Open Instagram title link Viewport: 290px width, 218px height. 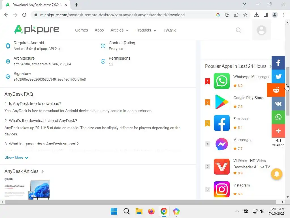click(x=241, y=185)
